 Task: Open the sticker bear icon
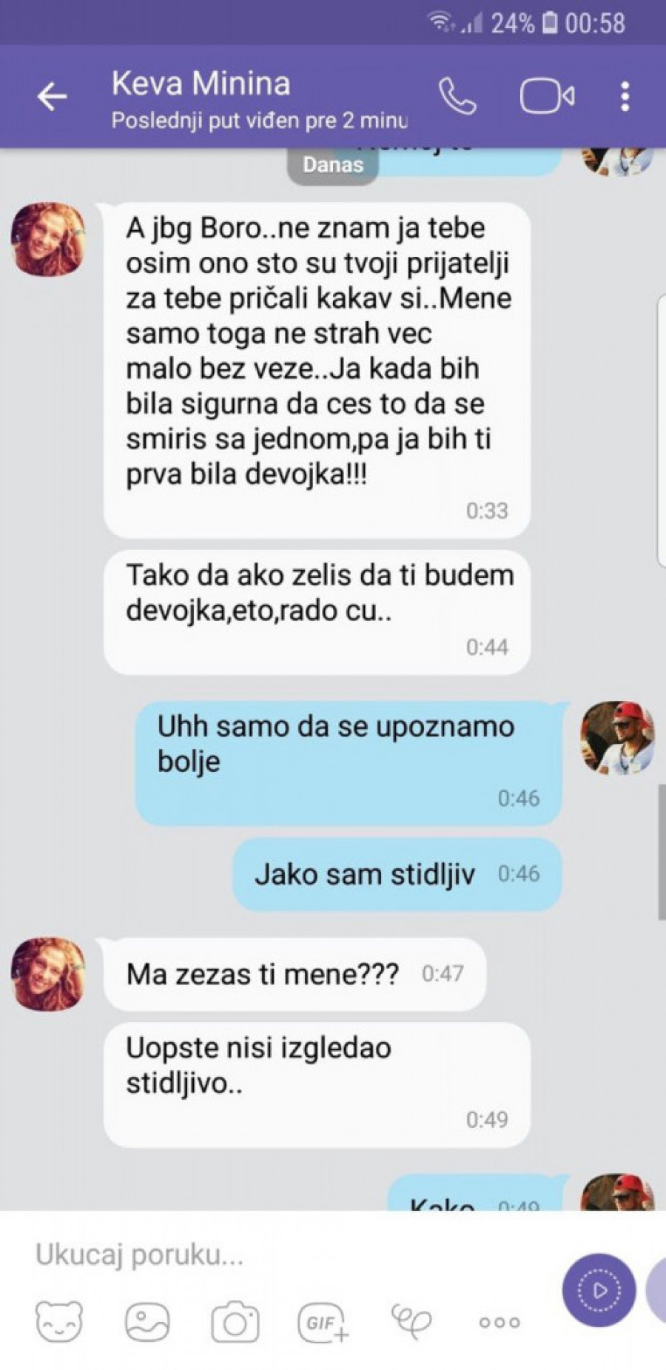[59, 1322]
